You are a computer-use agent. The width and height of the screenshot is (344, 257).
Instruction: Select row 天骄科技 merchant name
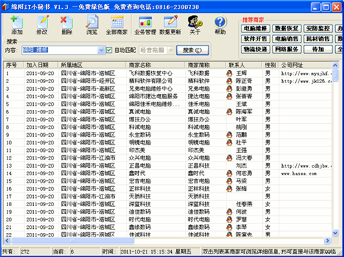pos(140,197)
